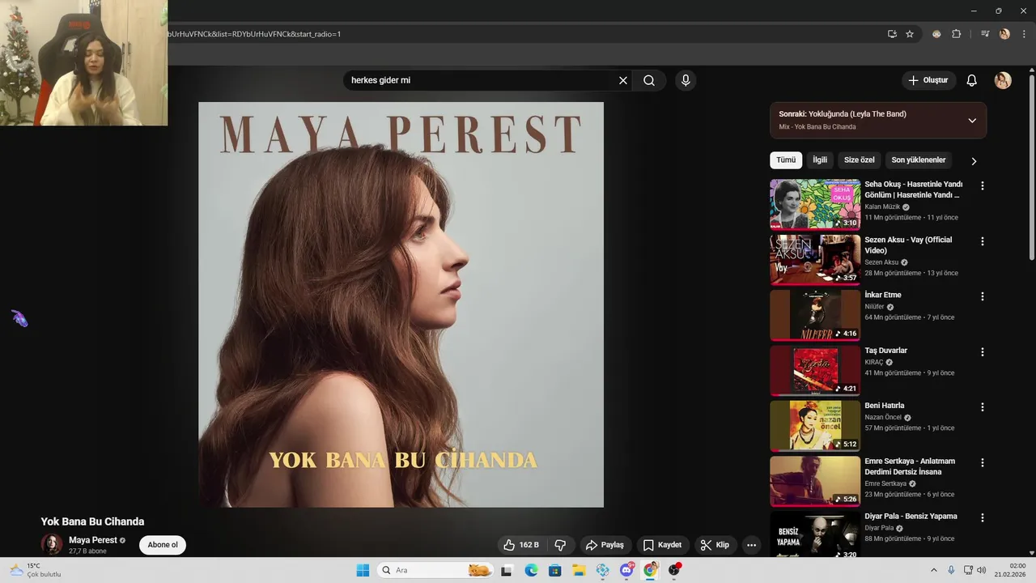Open YouTube notifications bell
1036x583 pixels.
(x=972, y=80)
